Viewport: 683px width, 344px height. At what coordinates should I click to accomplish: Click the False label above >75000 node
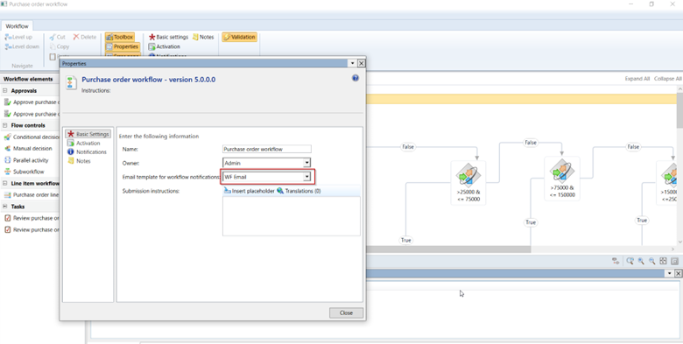click(531, 143)
